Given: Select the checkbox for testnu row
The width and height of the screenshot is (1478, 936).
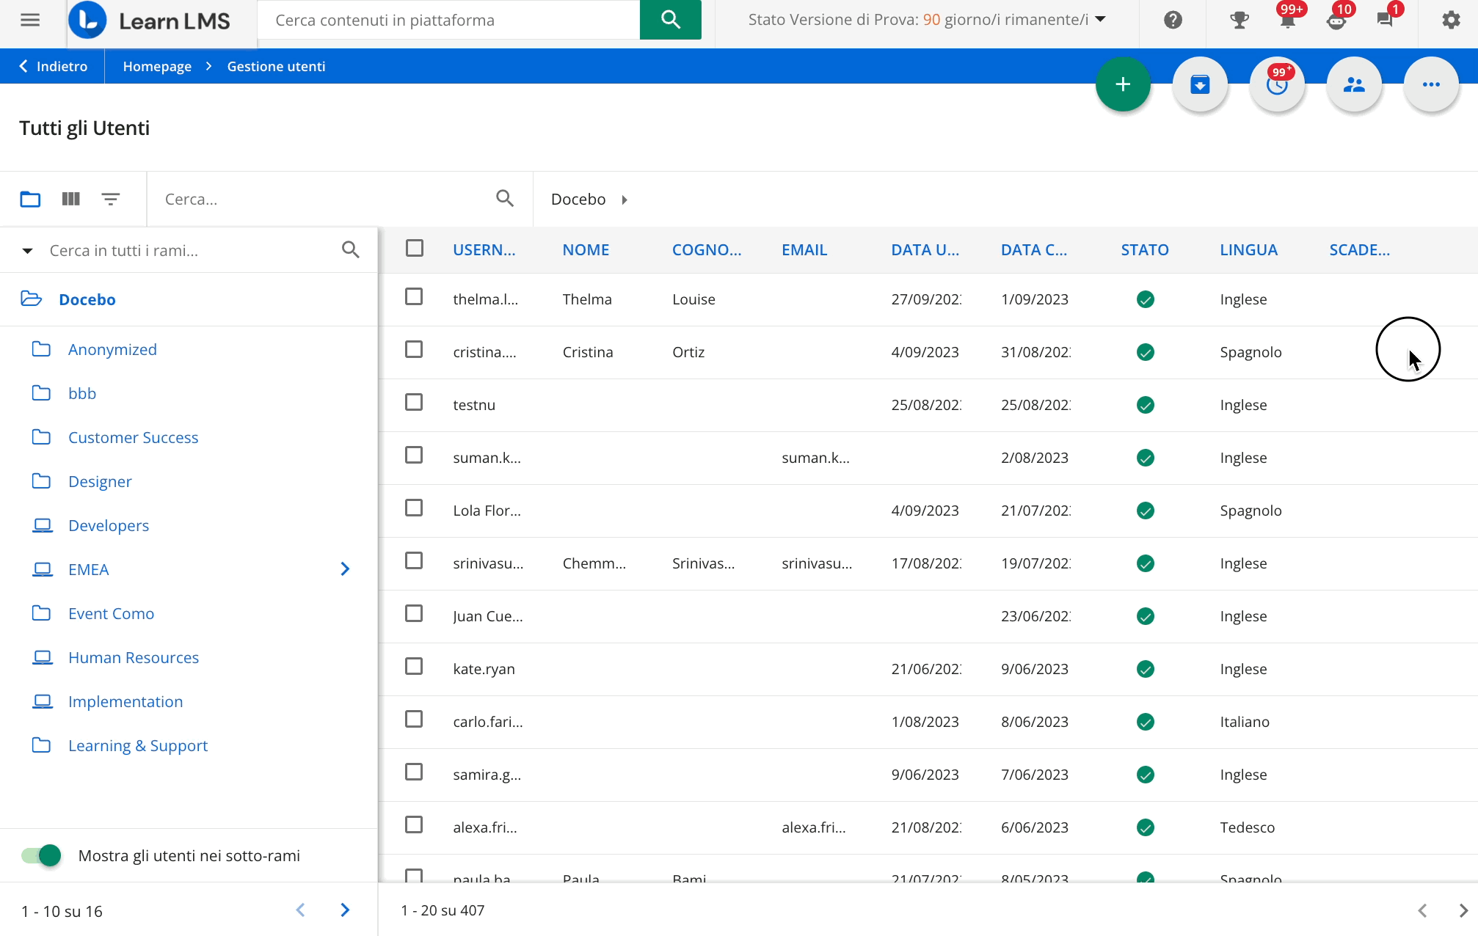Looking at the screenshot, I should 414,402.
